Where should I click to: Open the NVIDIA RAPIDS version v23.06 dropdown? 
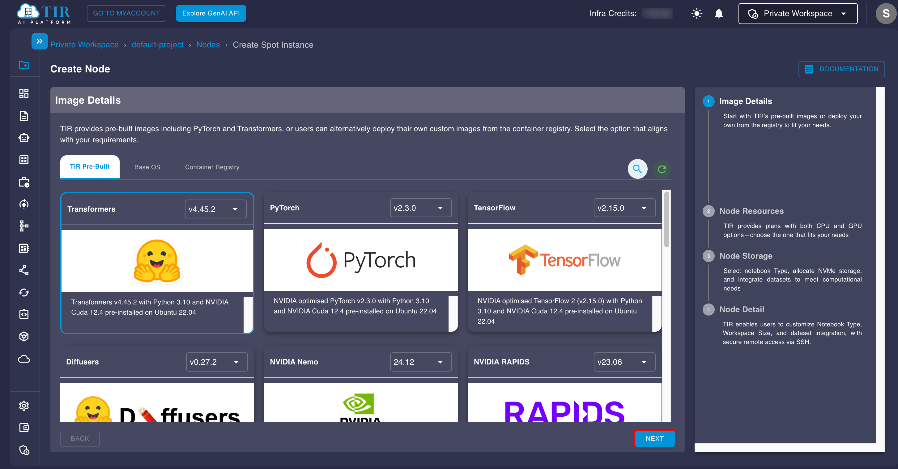624,362
